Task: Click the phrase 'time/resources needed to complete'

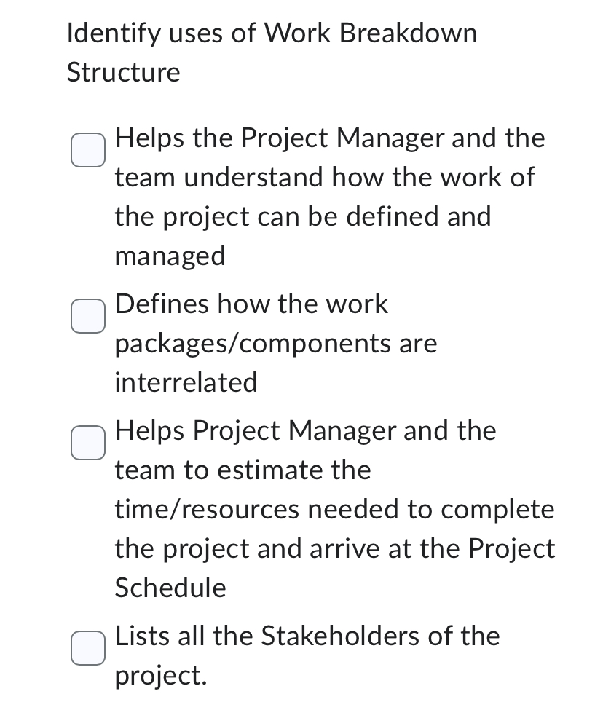Action: (335, 509)
